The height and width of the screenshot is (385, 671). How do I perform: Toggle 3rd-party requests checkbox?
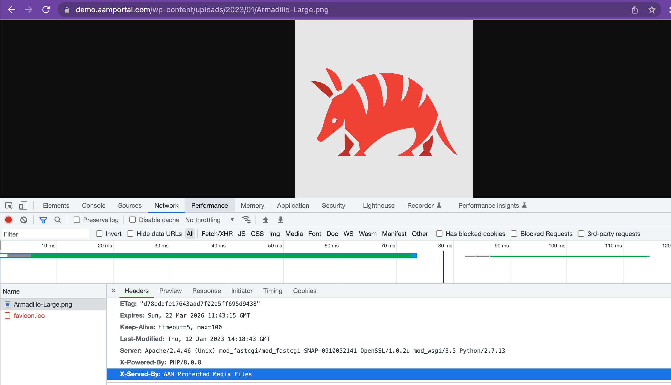(581, 234)
